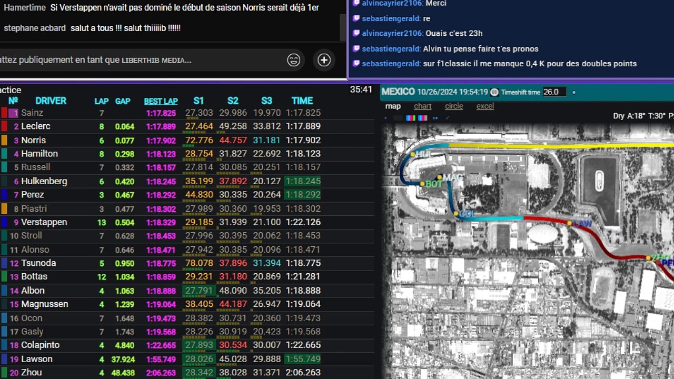Viewport: 674px width, 379px height.
Task: Click Sainz's best lap 1:17.825
Action: [161, 113]
